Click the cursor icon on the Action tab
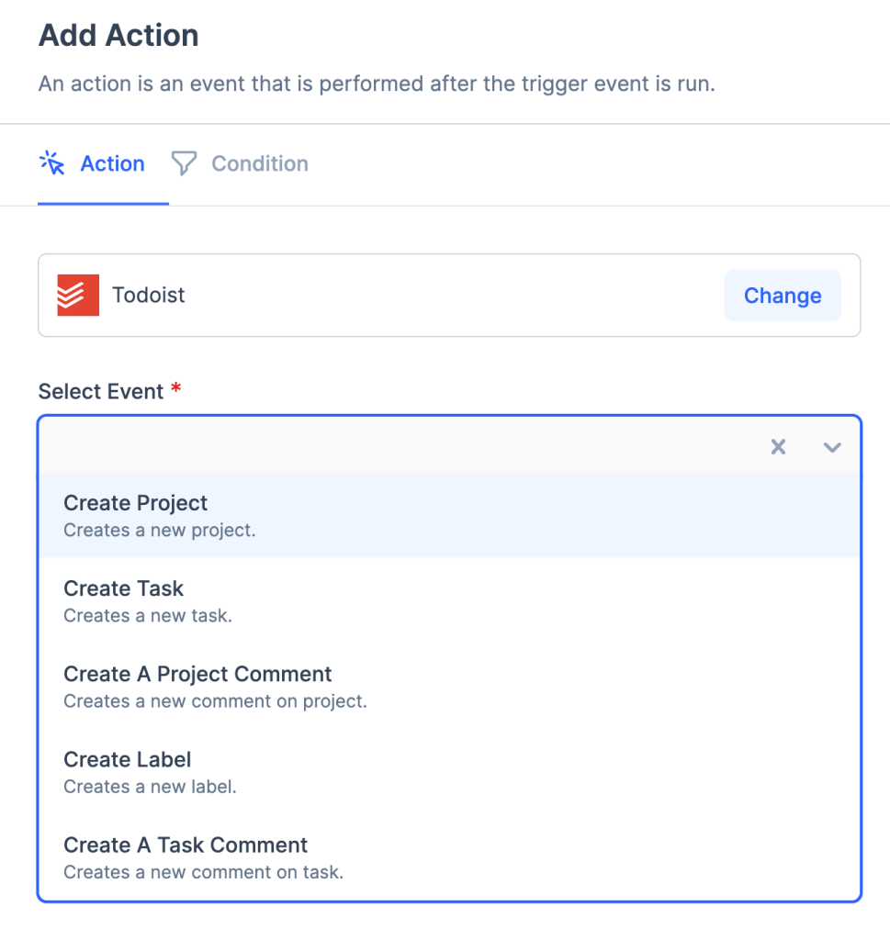The width and height of the screenshot is (890, 940). point(52,163)
